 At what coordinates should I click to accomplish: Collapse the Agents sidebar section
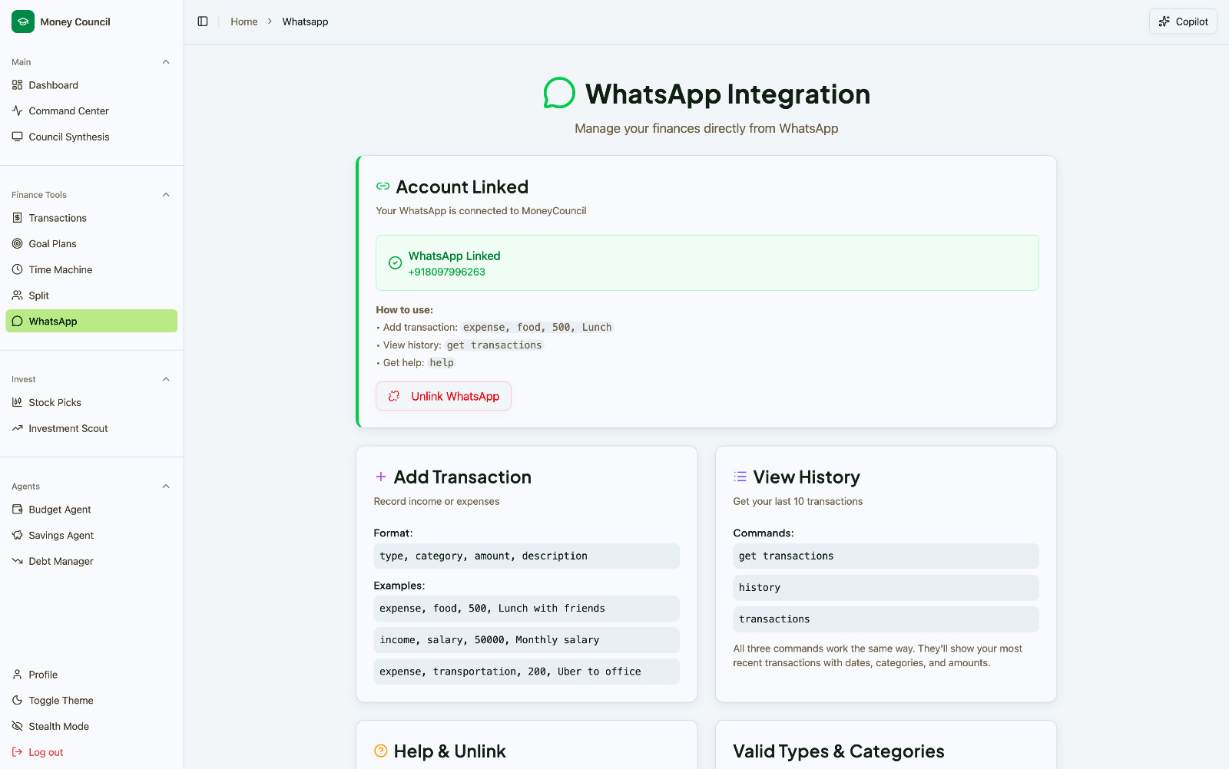(x=166, y=487)
